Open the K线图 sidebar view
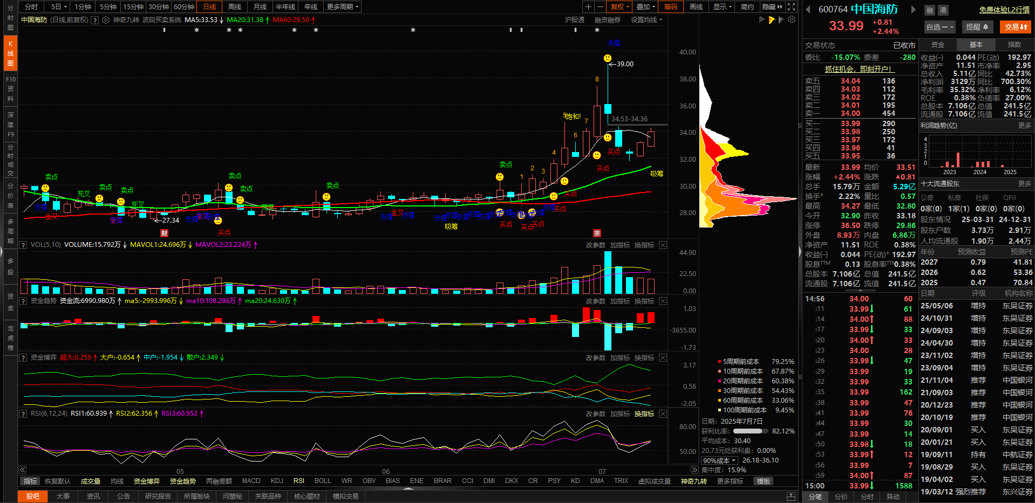 click(10, 53)
